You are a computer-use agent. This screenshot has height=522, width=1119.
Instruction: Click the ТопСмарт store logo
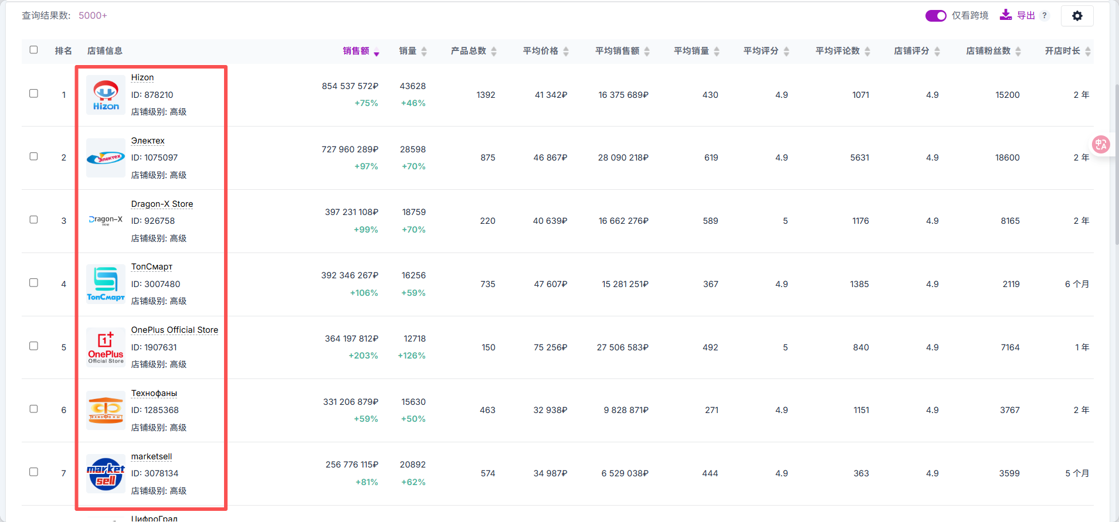tap(106, 284)
